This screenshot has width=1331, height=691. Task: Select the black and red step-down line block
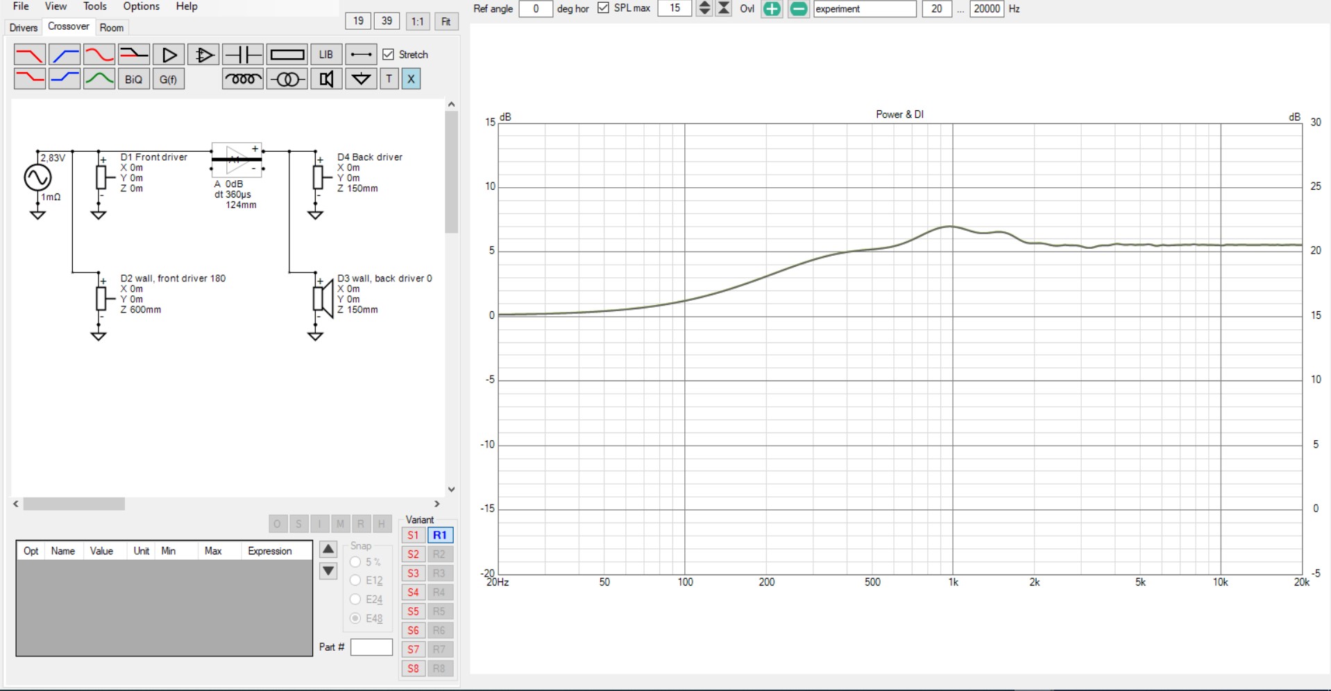[x=134, y=54]
